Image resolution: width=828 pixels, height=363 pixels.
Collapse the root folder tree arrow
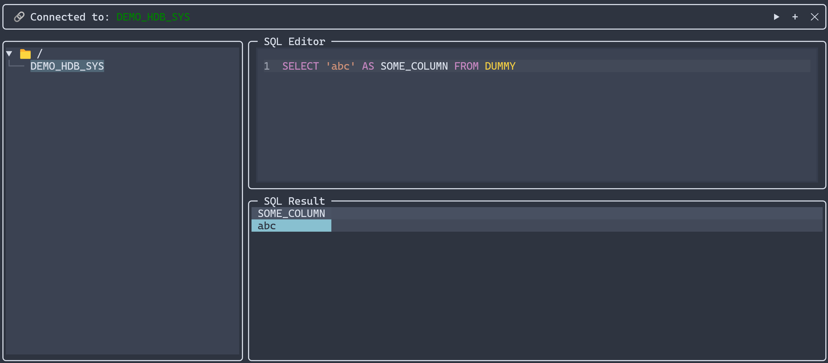point(9,54)
